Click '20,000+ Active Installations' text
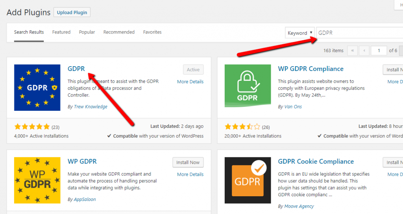 (253, 136)
